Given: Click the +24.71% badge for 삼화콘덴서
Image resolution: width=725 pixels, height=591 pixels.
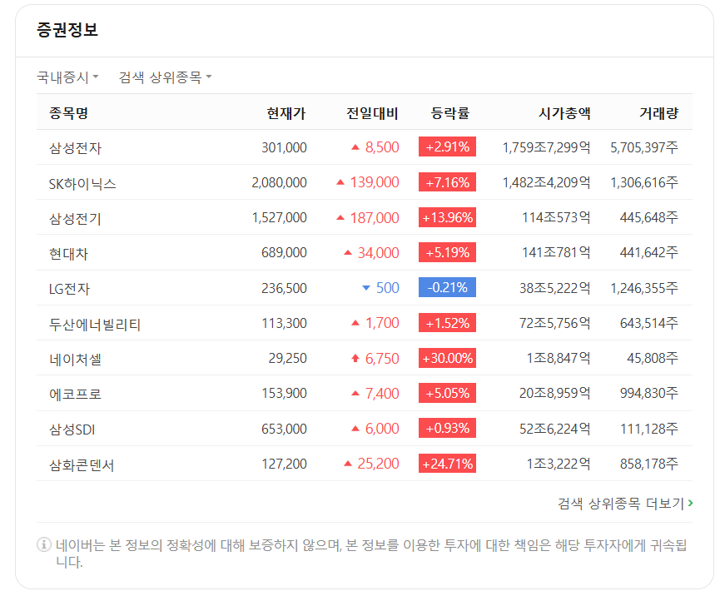Looking at the screenshot, I should coord(447,464).
